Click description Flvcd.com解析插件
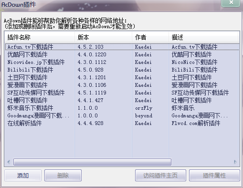The image size is (243, 188). (196, 123)
